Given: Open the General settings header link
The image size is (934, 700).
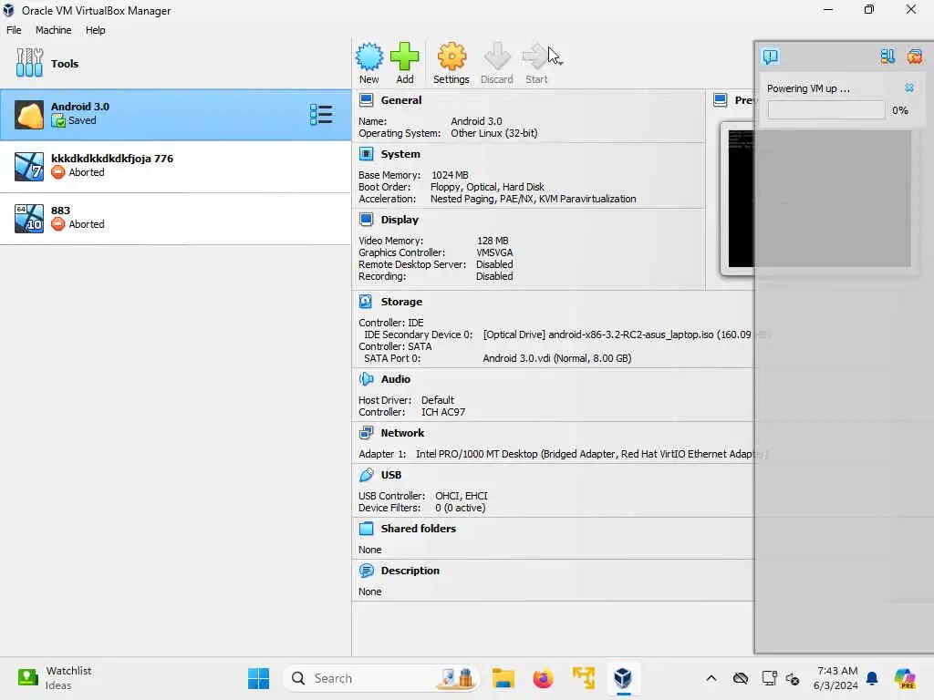Looking at the screenshot, I should coord(401,100).
